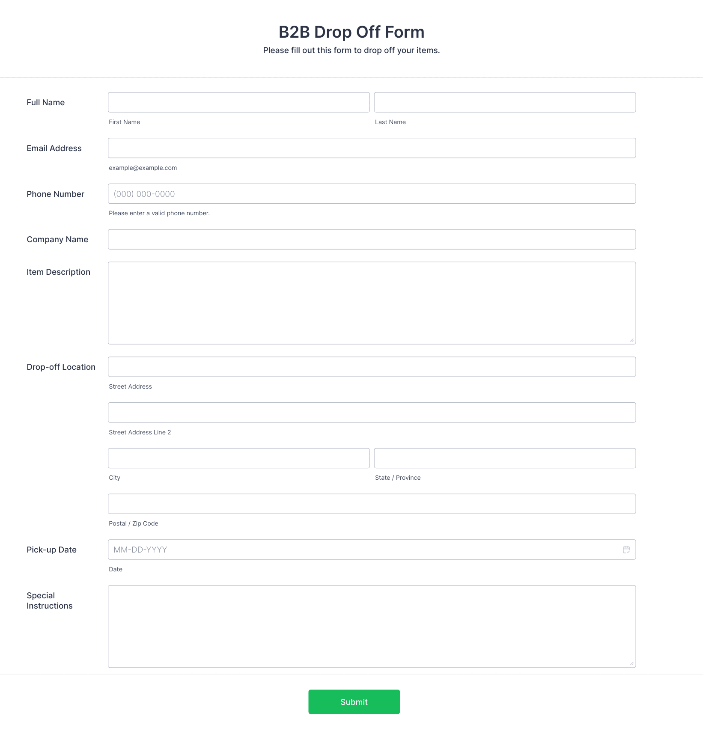
Task: Click the Postal / Zip Code field
Action: click(372, 504)
